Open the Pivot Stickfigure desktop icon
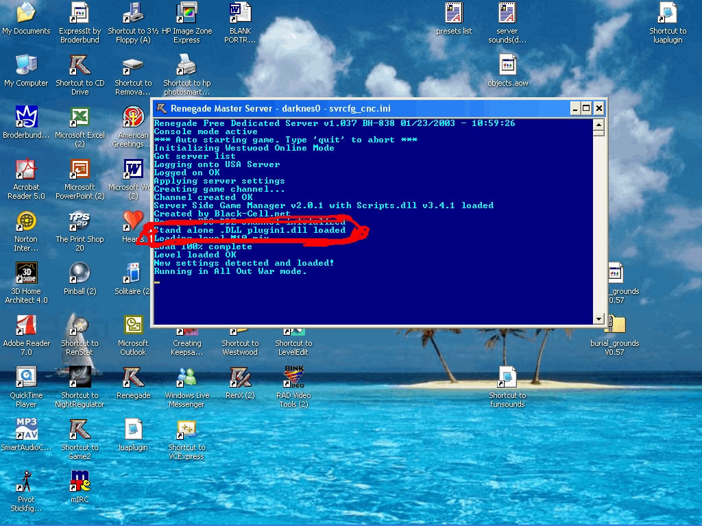This screenshot has width=702, height=526. [26, 481]
